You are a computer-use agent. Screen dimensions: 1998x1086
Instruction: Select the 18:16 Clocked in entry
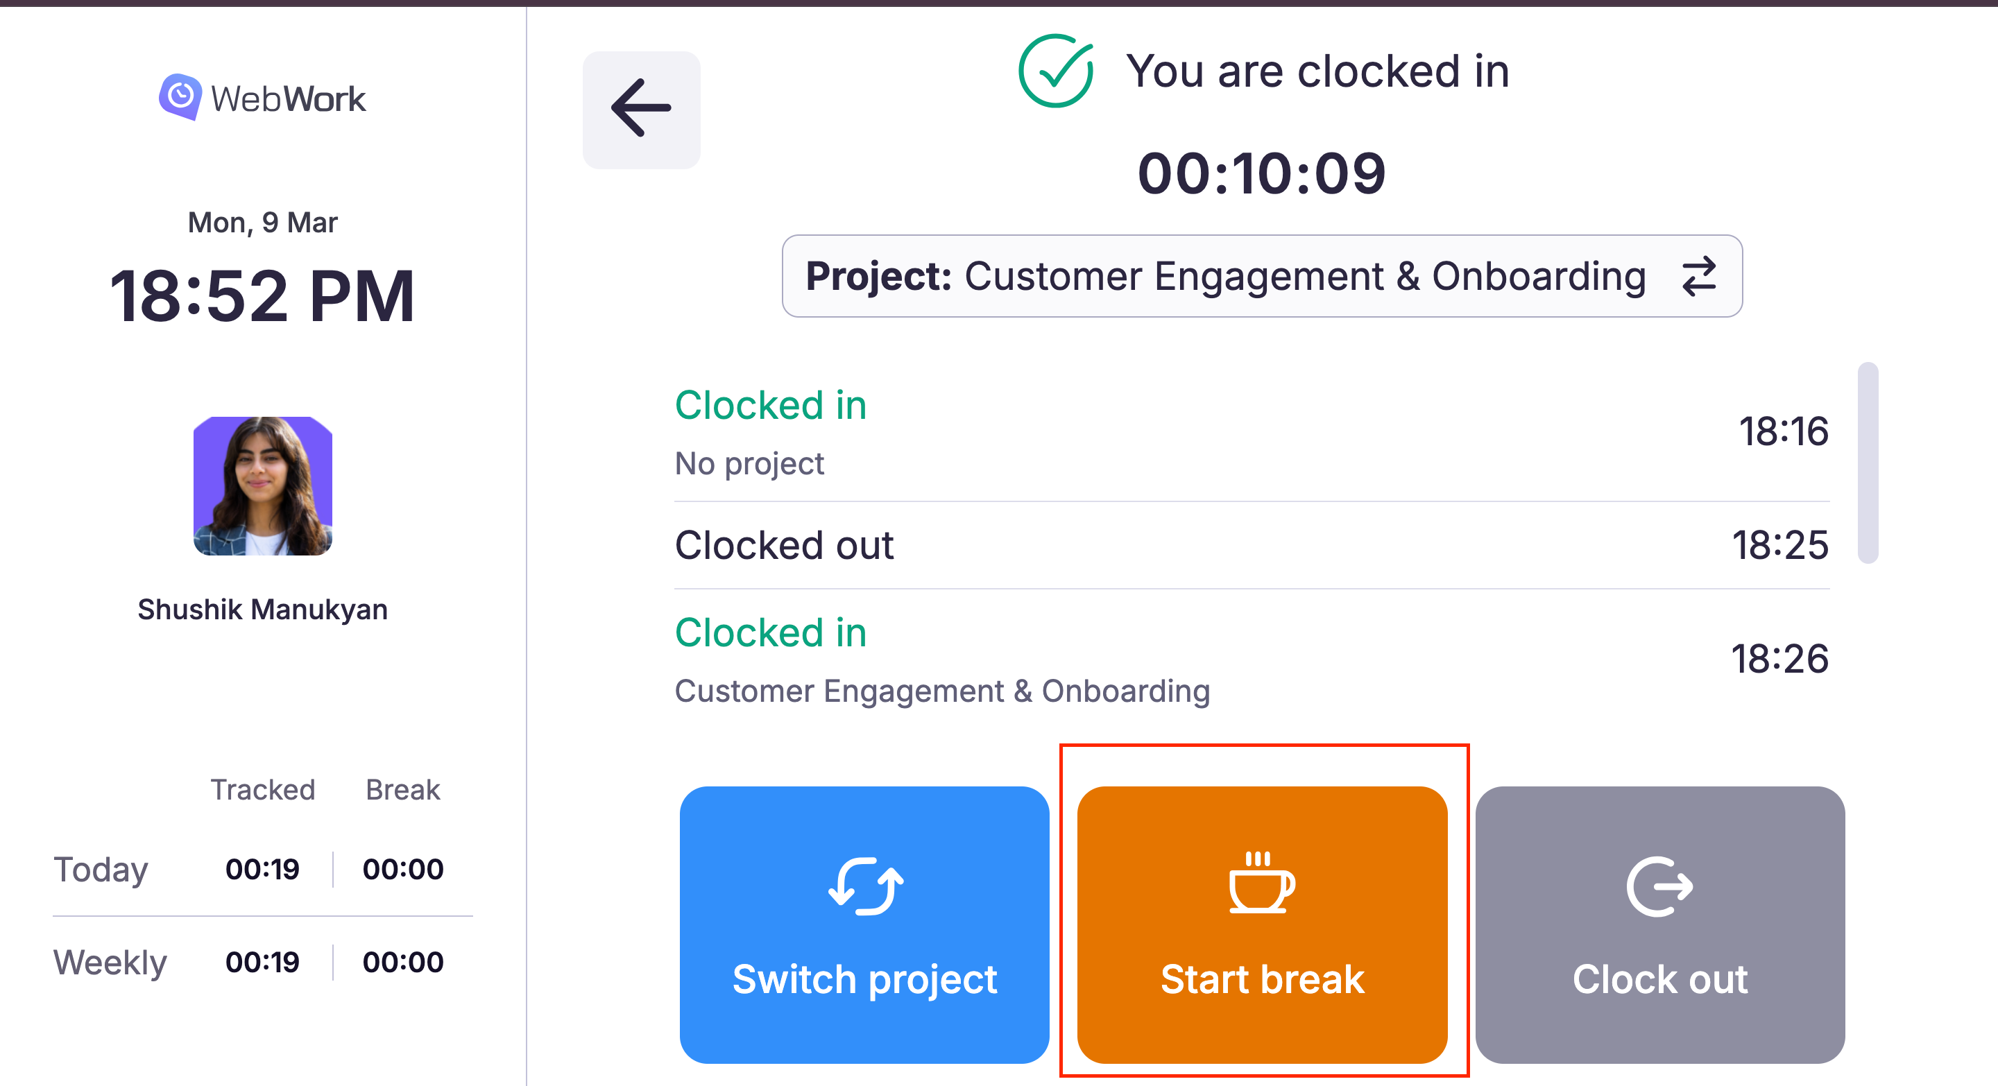1250,432
